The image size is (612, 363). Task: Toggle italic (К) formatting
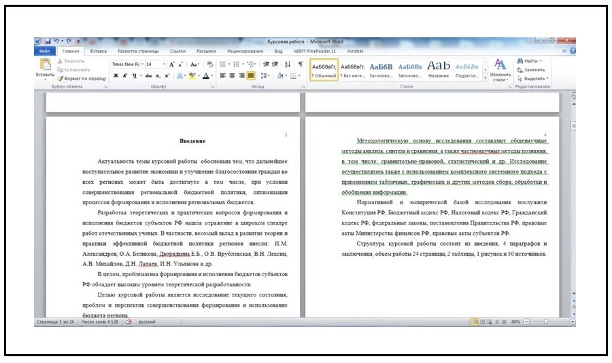point(124,76)
